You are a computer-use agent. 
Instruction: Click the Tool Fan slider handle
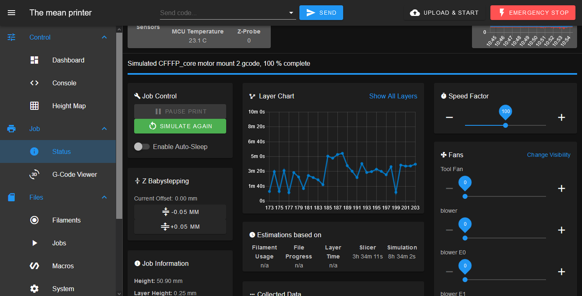click(465, 196)
